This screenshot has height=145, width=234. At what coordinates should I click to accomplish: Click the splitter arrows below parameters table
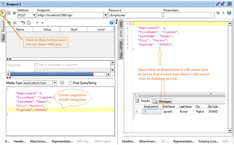point(9,59)
